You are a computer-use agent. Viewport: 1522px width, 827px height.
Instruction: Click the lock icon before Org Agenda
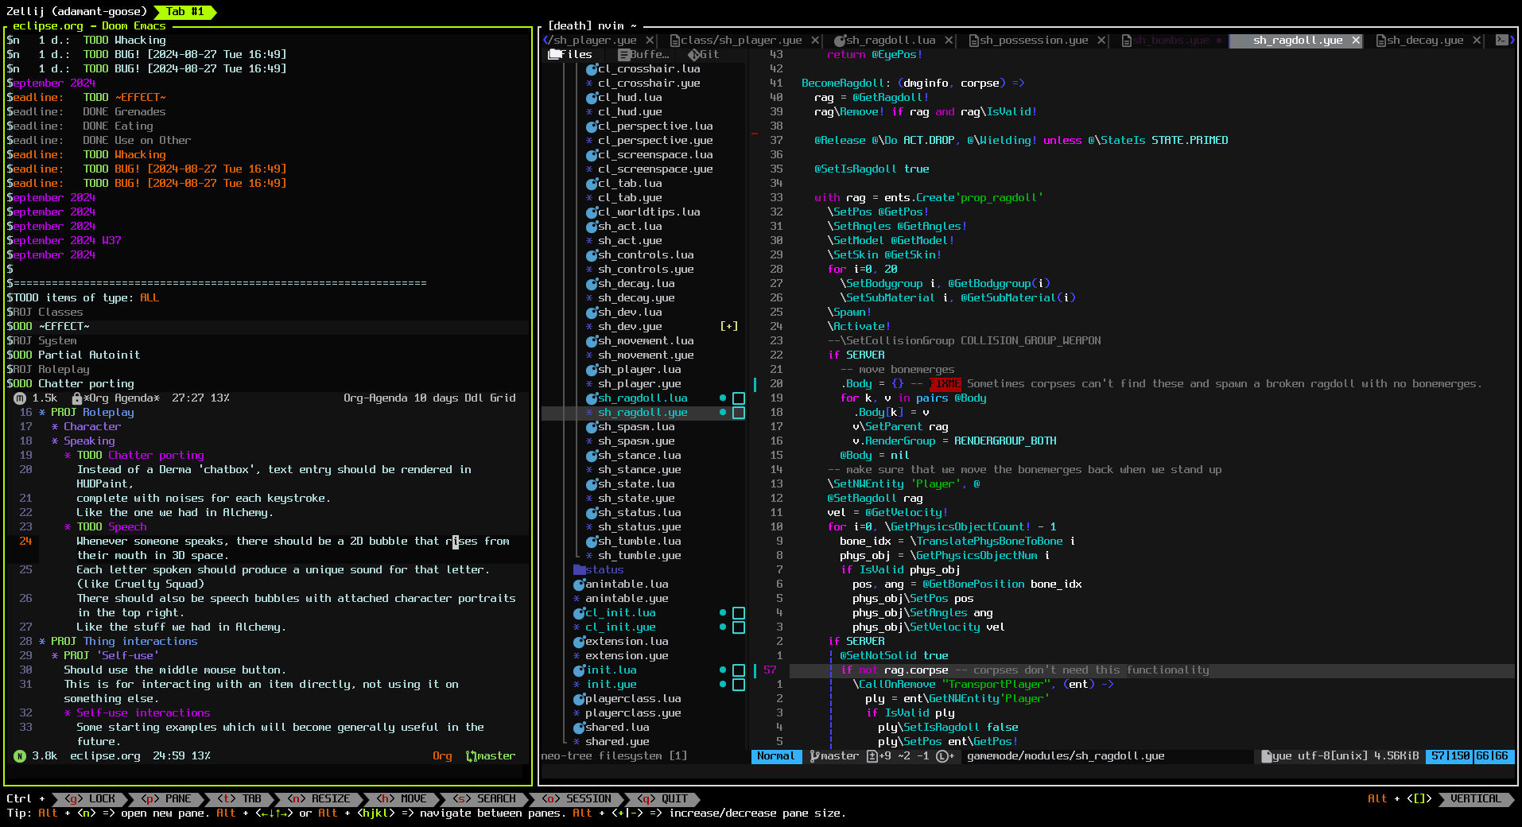[76, 398]
